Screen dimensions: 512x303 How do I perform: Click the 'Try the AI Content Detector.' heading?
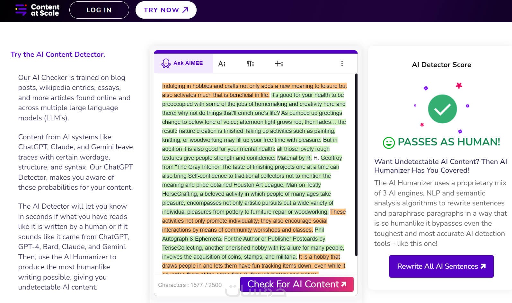click(58, 54)
